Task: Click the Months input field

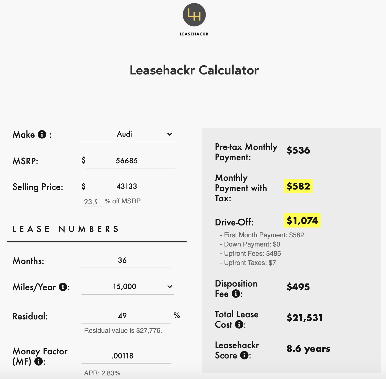Action: click(126, 260)
